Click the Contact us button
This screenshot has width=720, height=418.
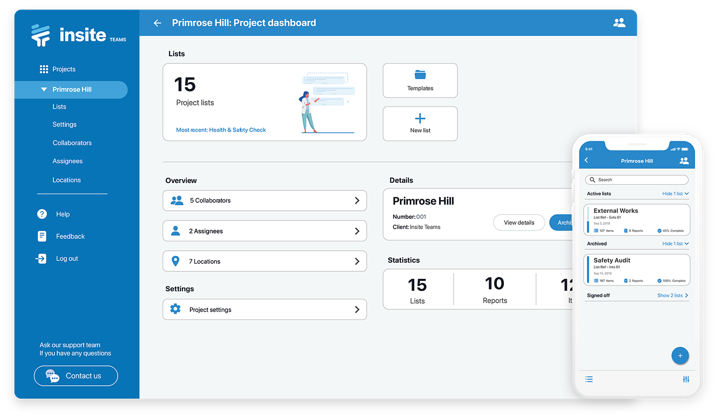click(x=76, y=376)
